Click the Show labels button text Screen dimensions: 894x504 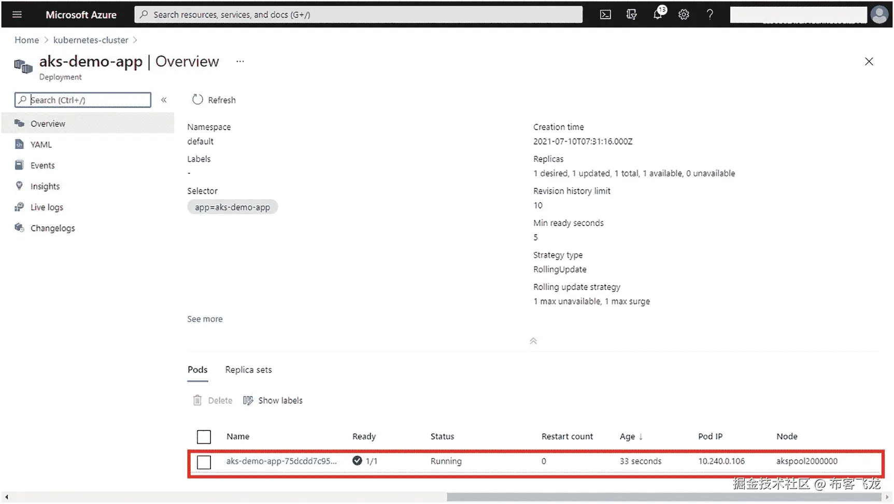pyautogui.click(x=280, y=400)
